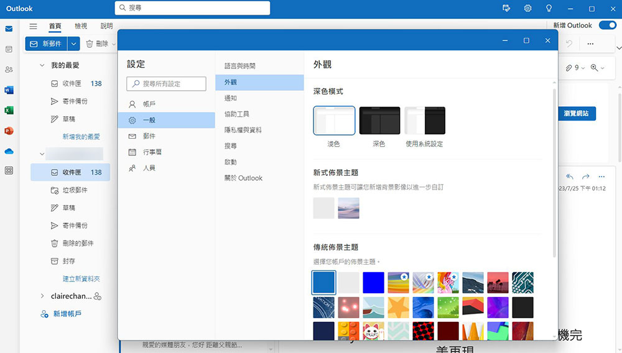Image resolution: width=622 pixels, height=353 pixels.
Task: Open the Calendar settings category
Action: click(167, 152)
